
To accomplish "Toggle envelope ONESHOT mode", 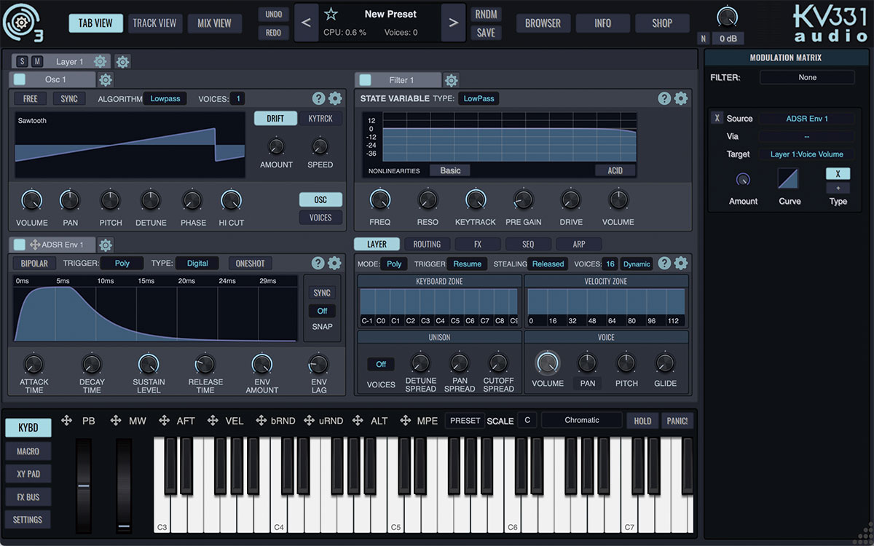I will coord(250,264).
